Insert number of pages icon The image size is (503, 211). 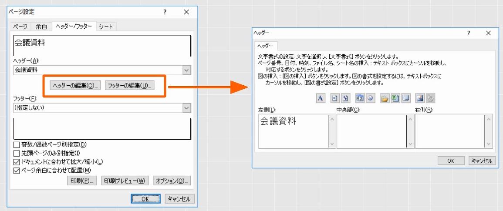[x=345, y=98]
